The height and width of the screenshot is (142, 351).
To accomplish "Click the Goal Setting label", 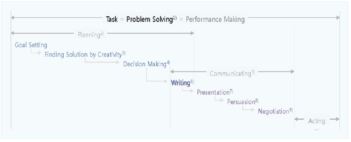I will 31,45.
